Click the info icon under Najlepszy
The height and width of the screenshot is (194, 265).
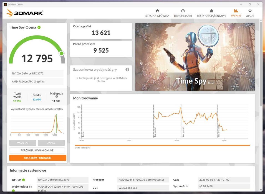[57, 96]
